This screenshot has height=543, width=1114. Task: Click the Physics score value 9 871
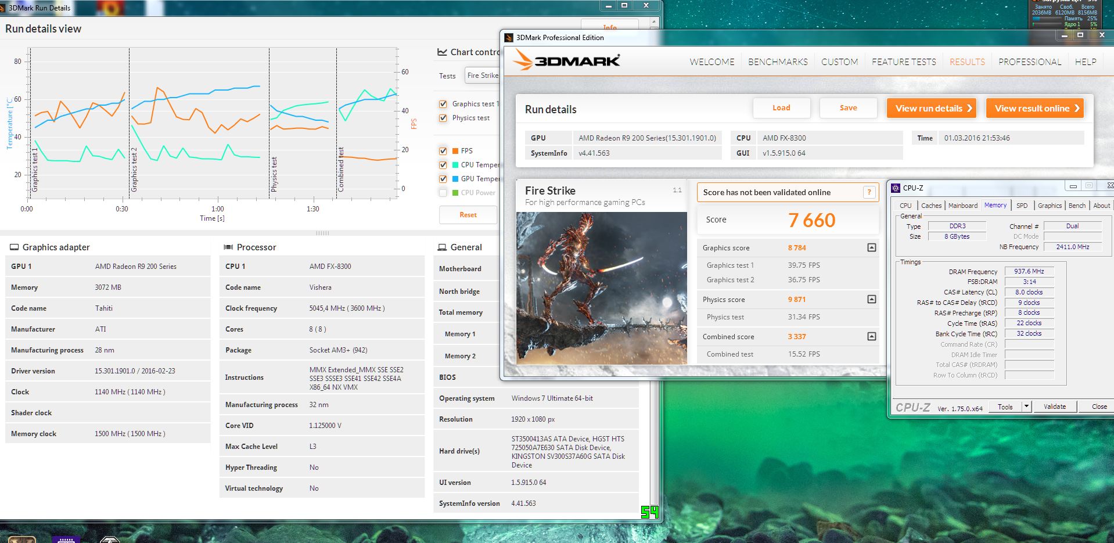[x=797, y=300]
